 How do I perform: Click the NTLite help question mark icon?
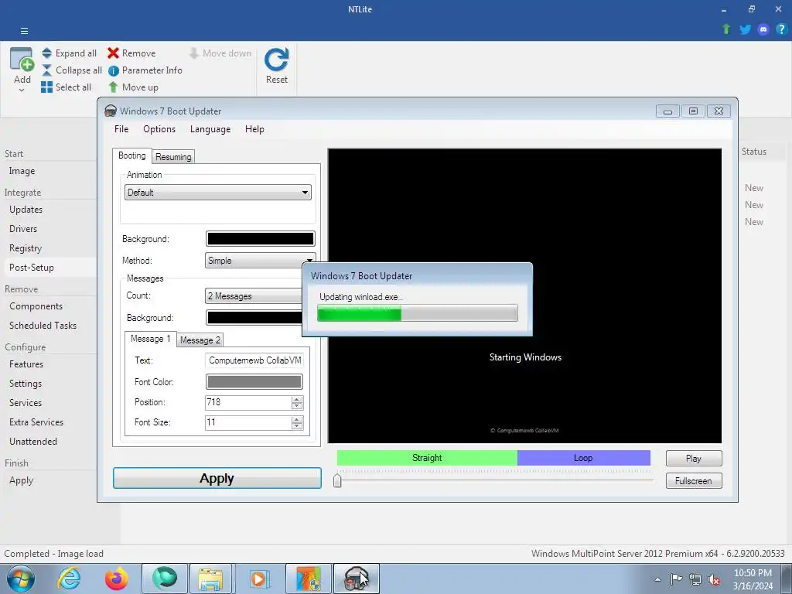(781, 29)
